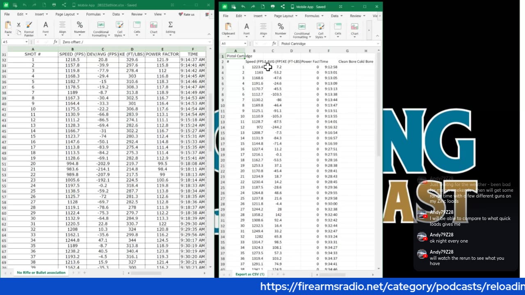Expand formula bar in left window
The width and height of the screenshot is (525, 295).
click(210, 42)
